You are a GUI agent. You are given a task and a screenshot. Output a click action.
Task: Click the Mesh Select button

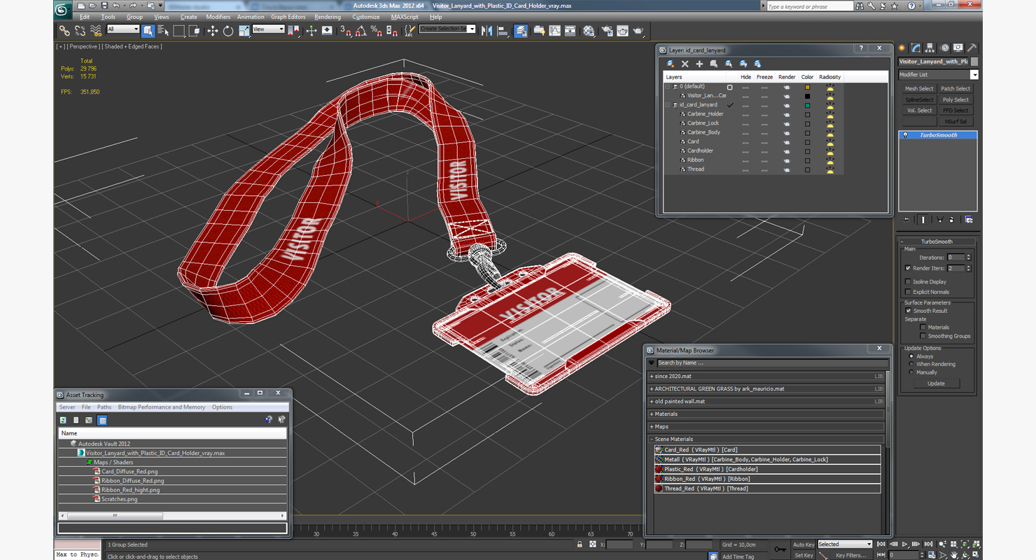point(919,89)
